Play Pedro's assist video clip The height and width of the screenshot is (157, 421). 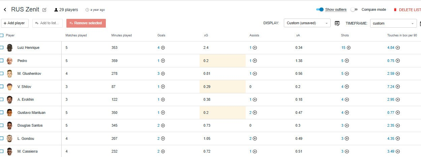[x=255, y=61]
